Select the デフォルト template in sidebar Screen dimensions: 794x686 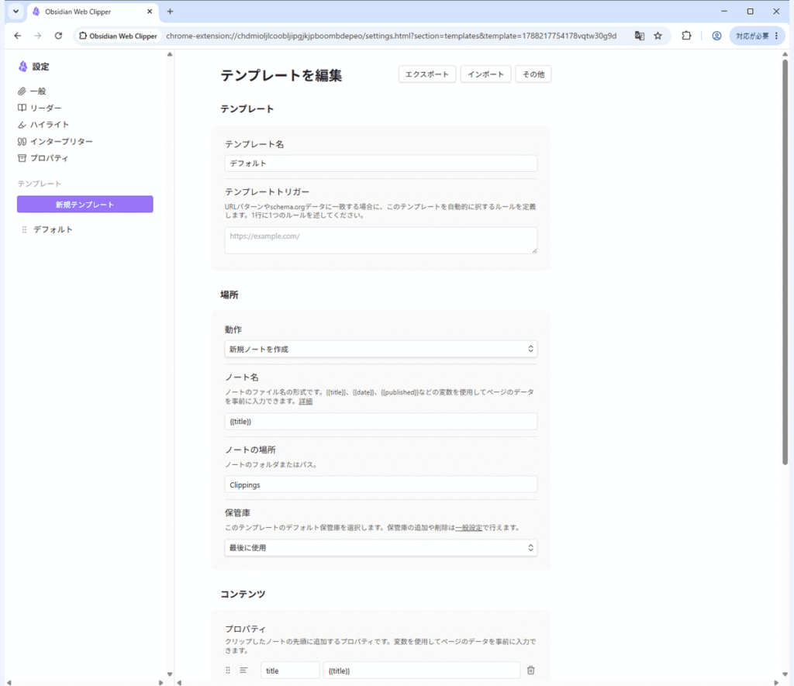click(54, 229)
